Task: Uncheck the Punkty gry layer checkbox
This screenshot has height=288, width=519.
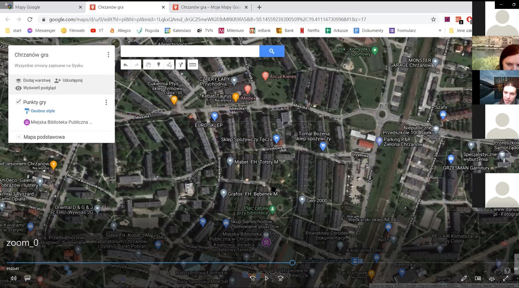Action: [x=18, y=102]
